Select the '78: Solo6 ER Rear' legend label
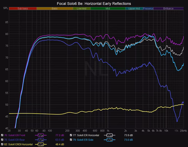Image resolution: width=188 pixels, height=147 pixels. pos(14,140)
